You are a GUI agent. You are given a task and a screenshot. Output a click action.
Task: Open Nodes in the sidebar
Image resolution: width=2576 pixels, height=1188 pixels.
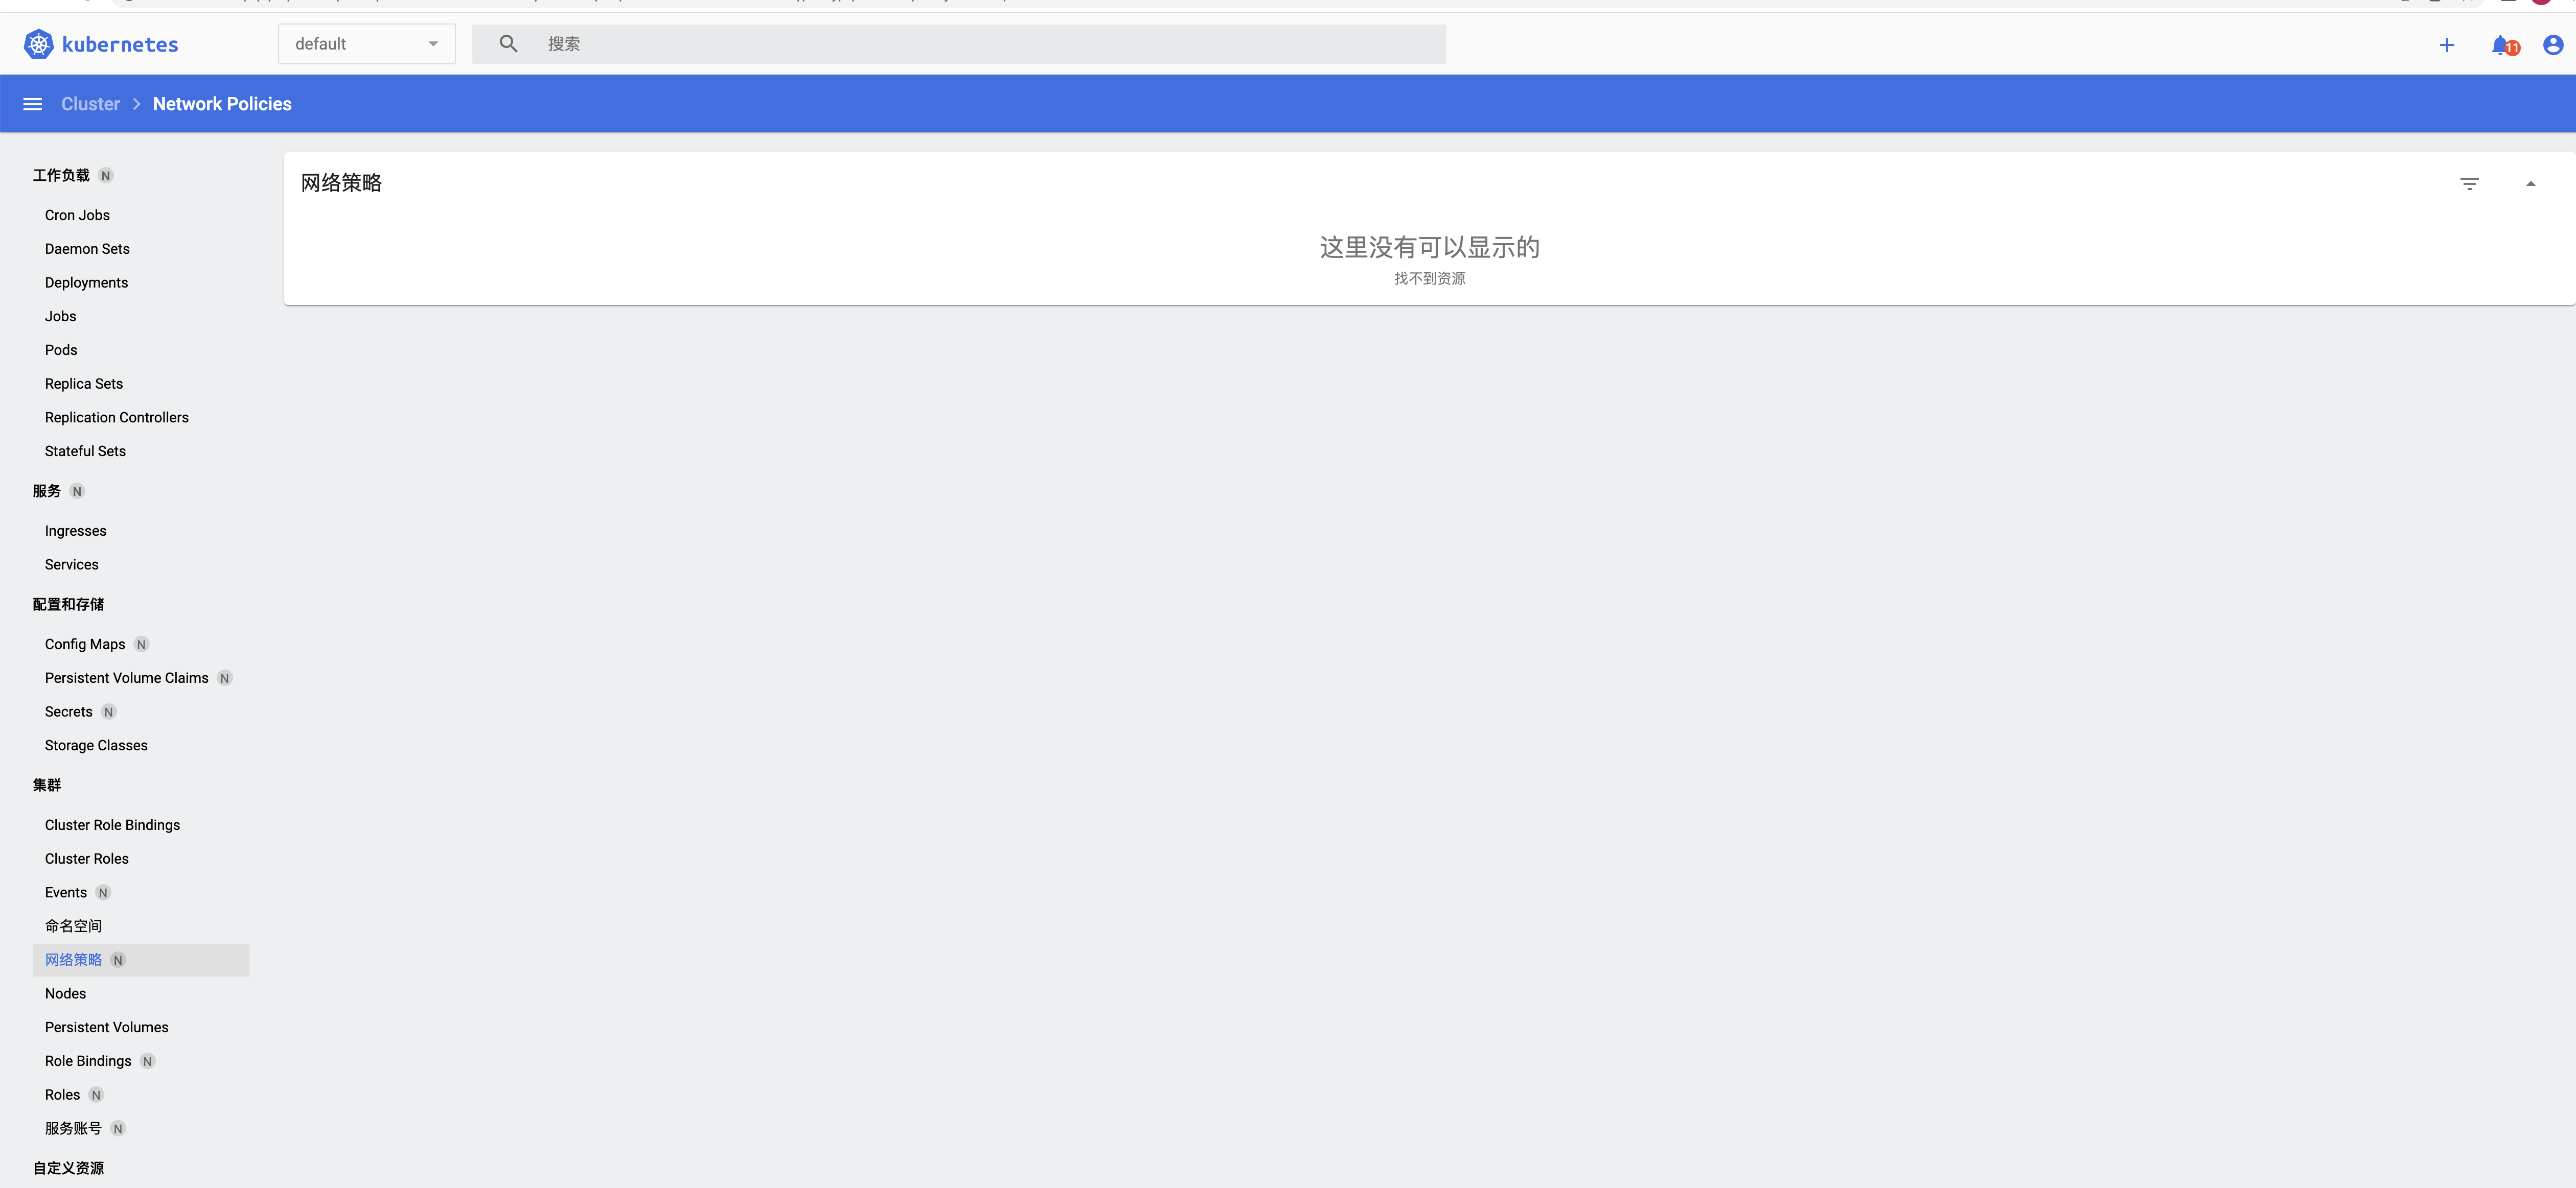pos(65,993)
